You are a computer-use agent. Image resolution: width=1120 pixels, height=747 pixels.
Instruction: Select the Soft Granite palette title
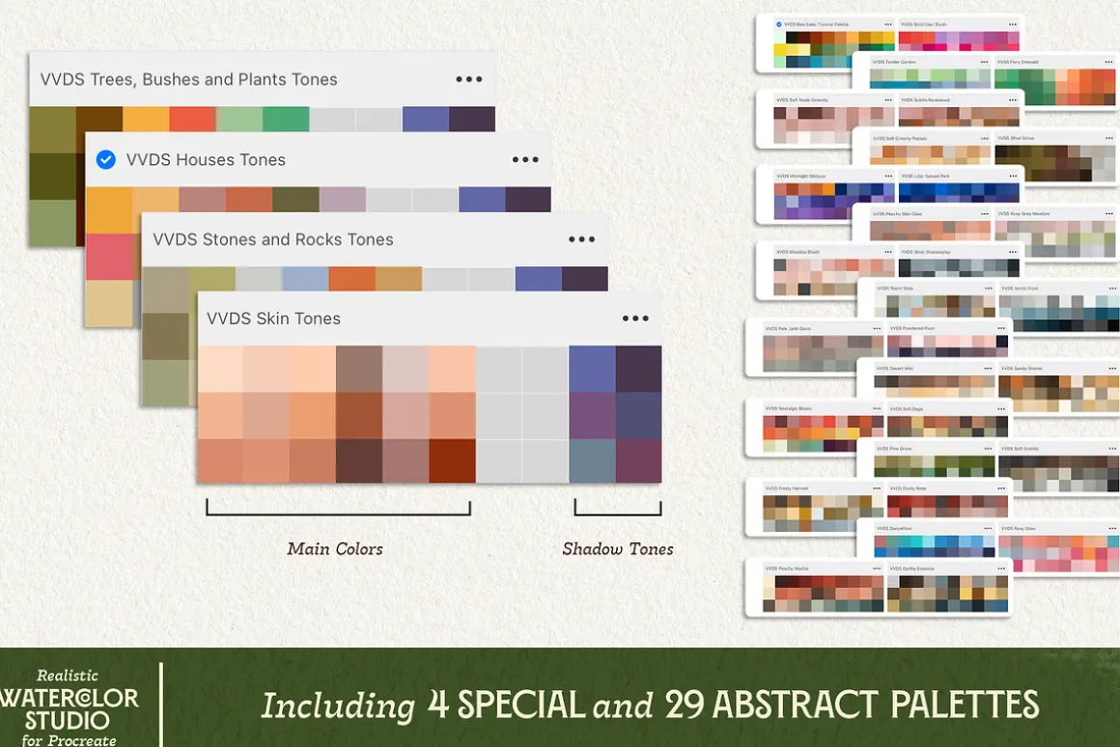1020,449
